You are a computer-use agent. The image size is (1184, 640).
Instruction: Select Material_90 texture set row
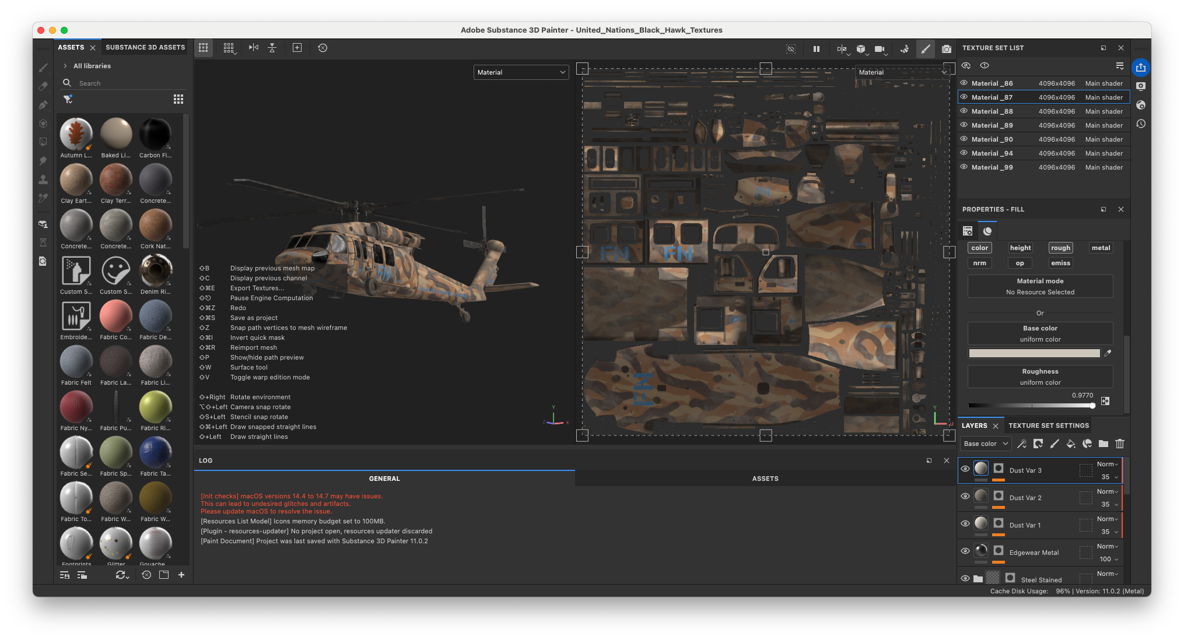coord(1043,139)
